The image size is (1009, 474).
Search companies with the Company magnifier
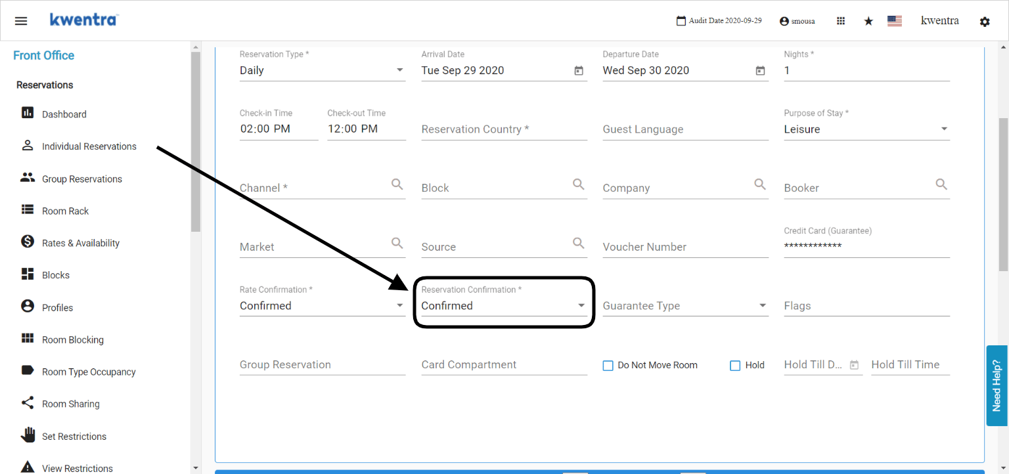760,184
